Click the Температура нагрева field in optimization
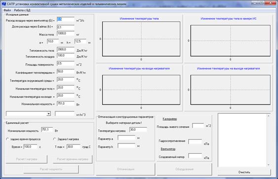The image size is (278, 179). 138,130
